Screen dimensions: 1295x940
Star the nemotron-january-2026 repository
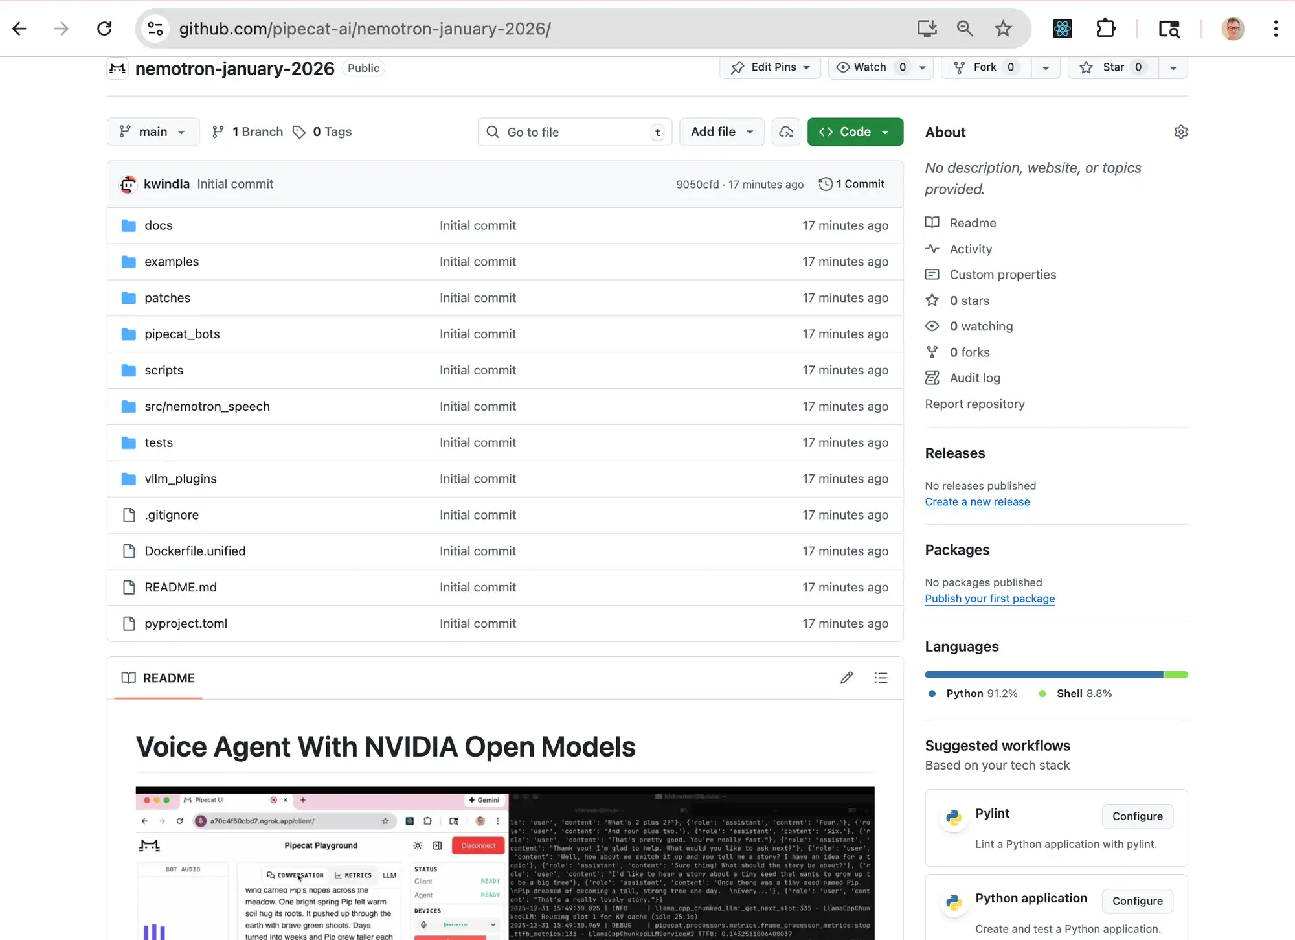(1113, 67)
